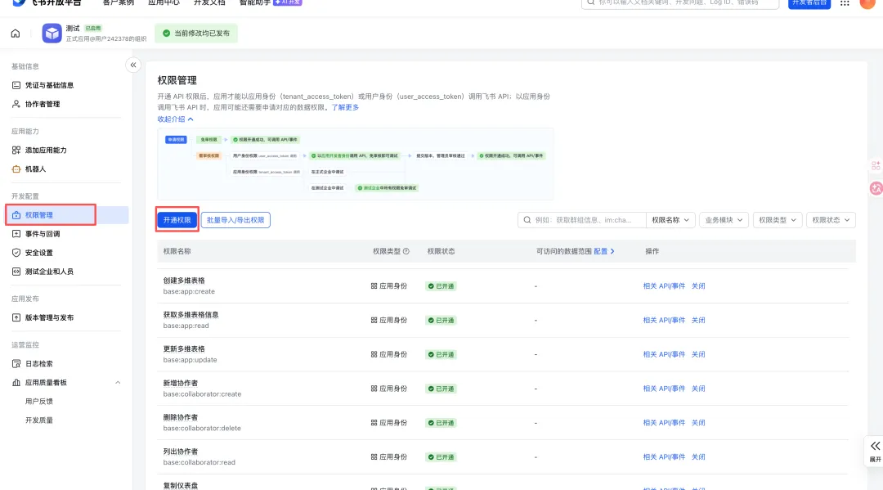The image size is (883, 490).
Task: Click the user avatar at top right
Action: [867, 2]
